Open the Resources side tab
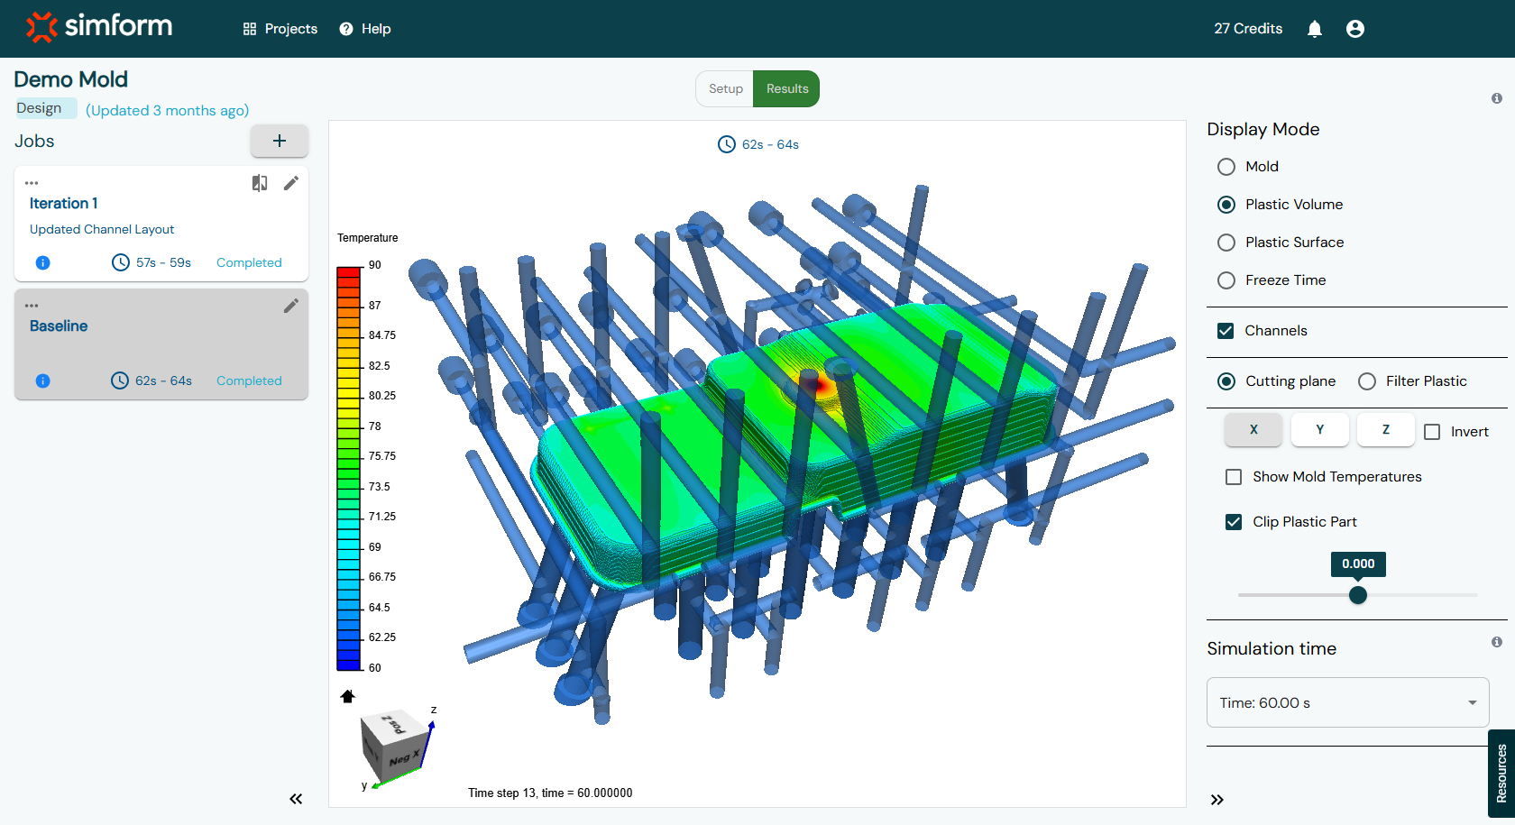The image size is (1515, 825). (x=1501, y=773)
